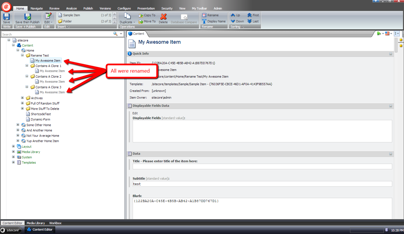Collapse the Displayable Fields Data section
The height and width of the screenshot is (234, 404).
[391, 106]
